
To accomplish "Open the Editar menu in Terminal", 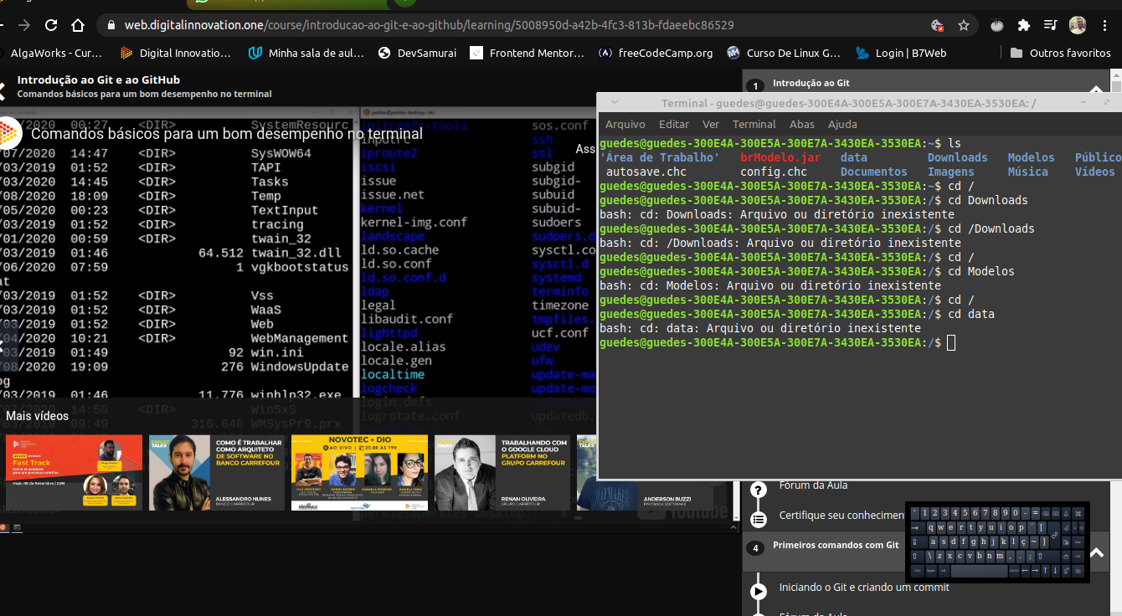I will click(x=674, y=124).
